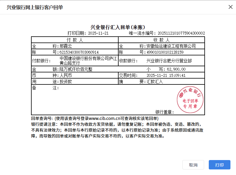Select the dialog title 兴业银行网上银行客户回单
The image size is (236, 175).
click(35, 7)
